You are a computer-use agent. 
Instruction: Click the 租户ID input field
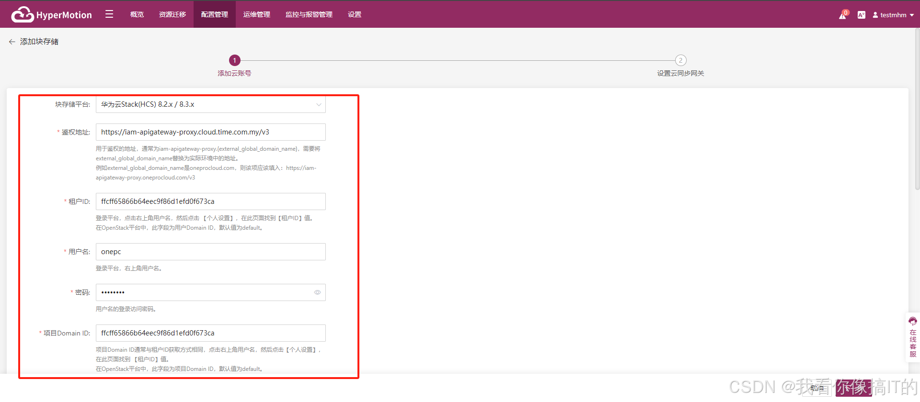(211, 201)
